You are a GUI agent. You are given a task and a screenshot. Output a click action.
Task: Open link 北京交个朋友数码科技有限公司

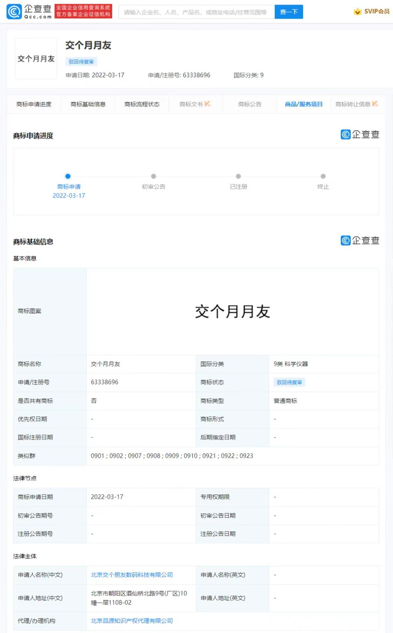[132, 575]
